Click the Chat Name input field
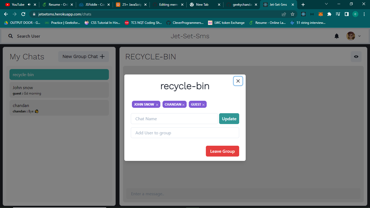 174,119
